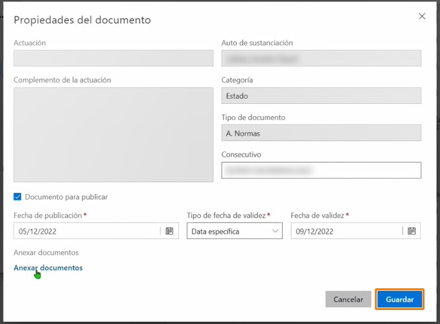Viewport: 440px width, 324px height.
Task: Click the Fecha de publicación date field
Action: click(x=87, y=231)
